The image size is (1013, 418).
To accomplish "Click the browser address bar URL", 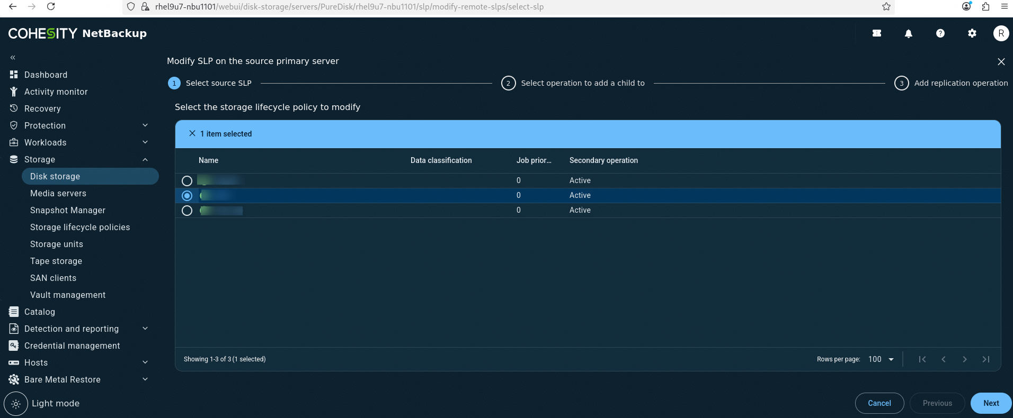I will click(x=350, y=7).
